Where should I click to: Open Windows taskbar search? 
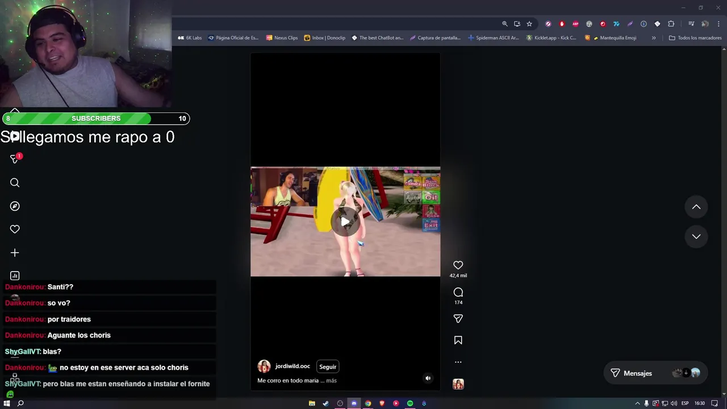[20, 403]
